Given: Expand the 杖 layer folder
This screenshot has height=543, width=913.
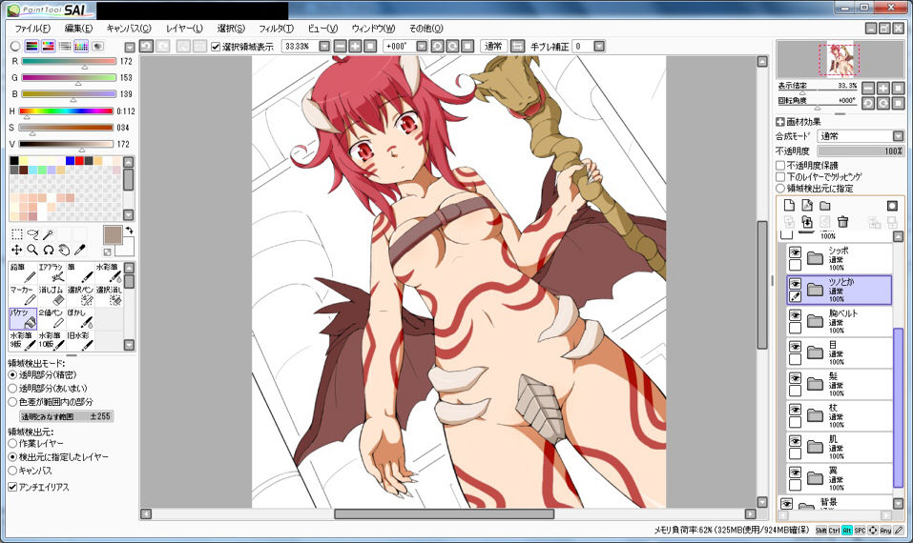Looking at the screenshot, I should pos(815,415).
